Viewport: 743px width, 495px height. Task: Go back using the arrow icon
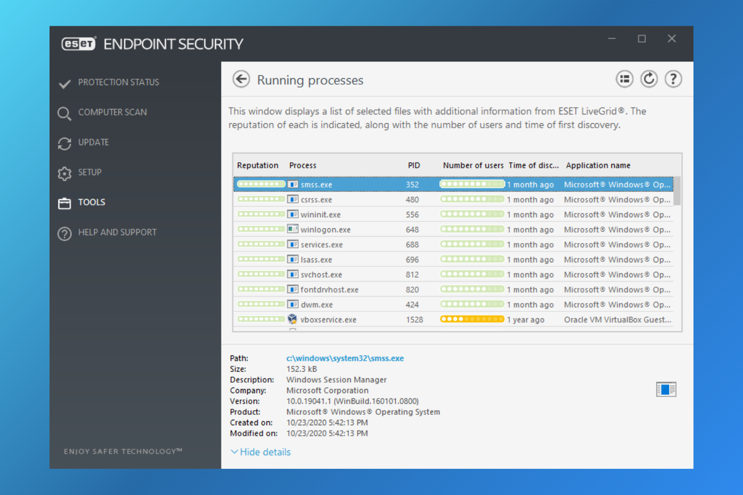[x=241, y=79]
